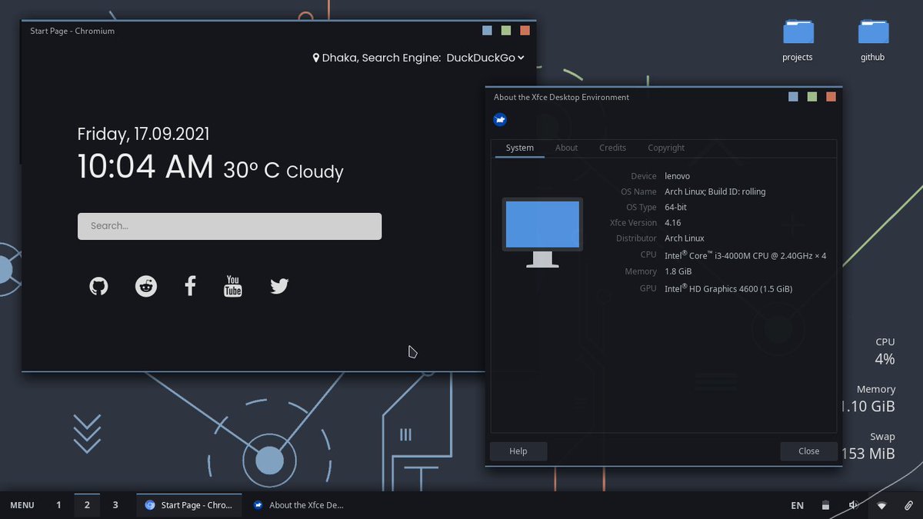The image size is (923, 519).
Task: Click the 30º C Cloudy weather text
Action: pos(283,171)
